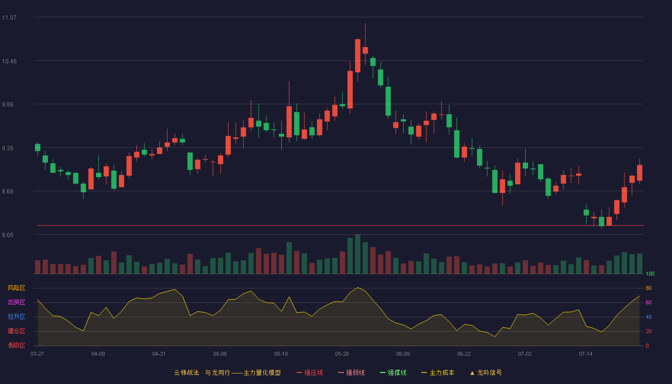Click the 11.07 price axis label
The height and width of the screenshot is (384, 672).
10,18
